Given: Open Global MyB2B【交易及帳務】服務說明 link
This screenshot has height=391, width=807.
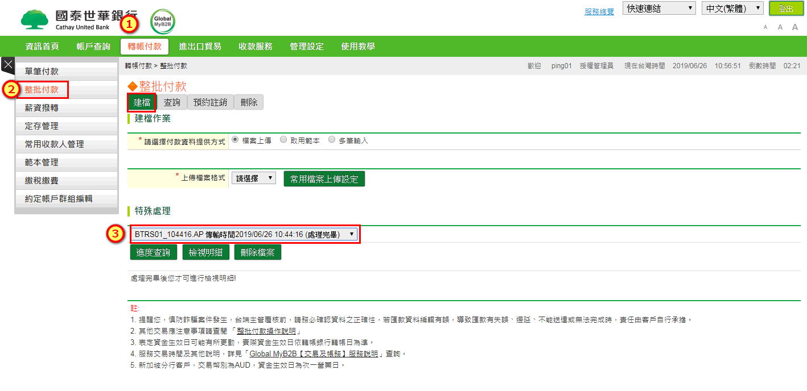Looking at the screenshot, I should click(x=314, y=353).
